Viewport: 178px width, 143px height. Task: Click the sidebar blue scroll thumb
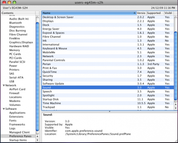tap(37, 77)
